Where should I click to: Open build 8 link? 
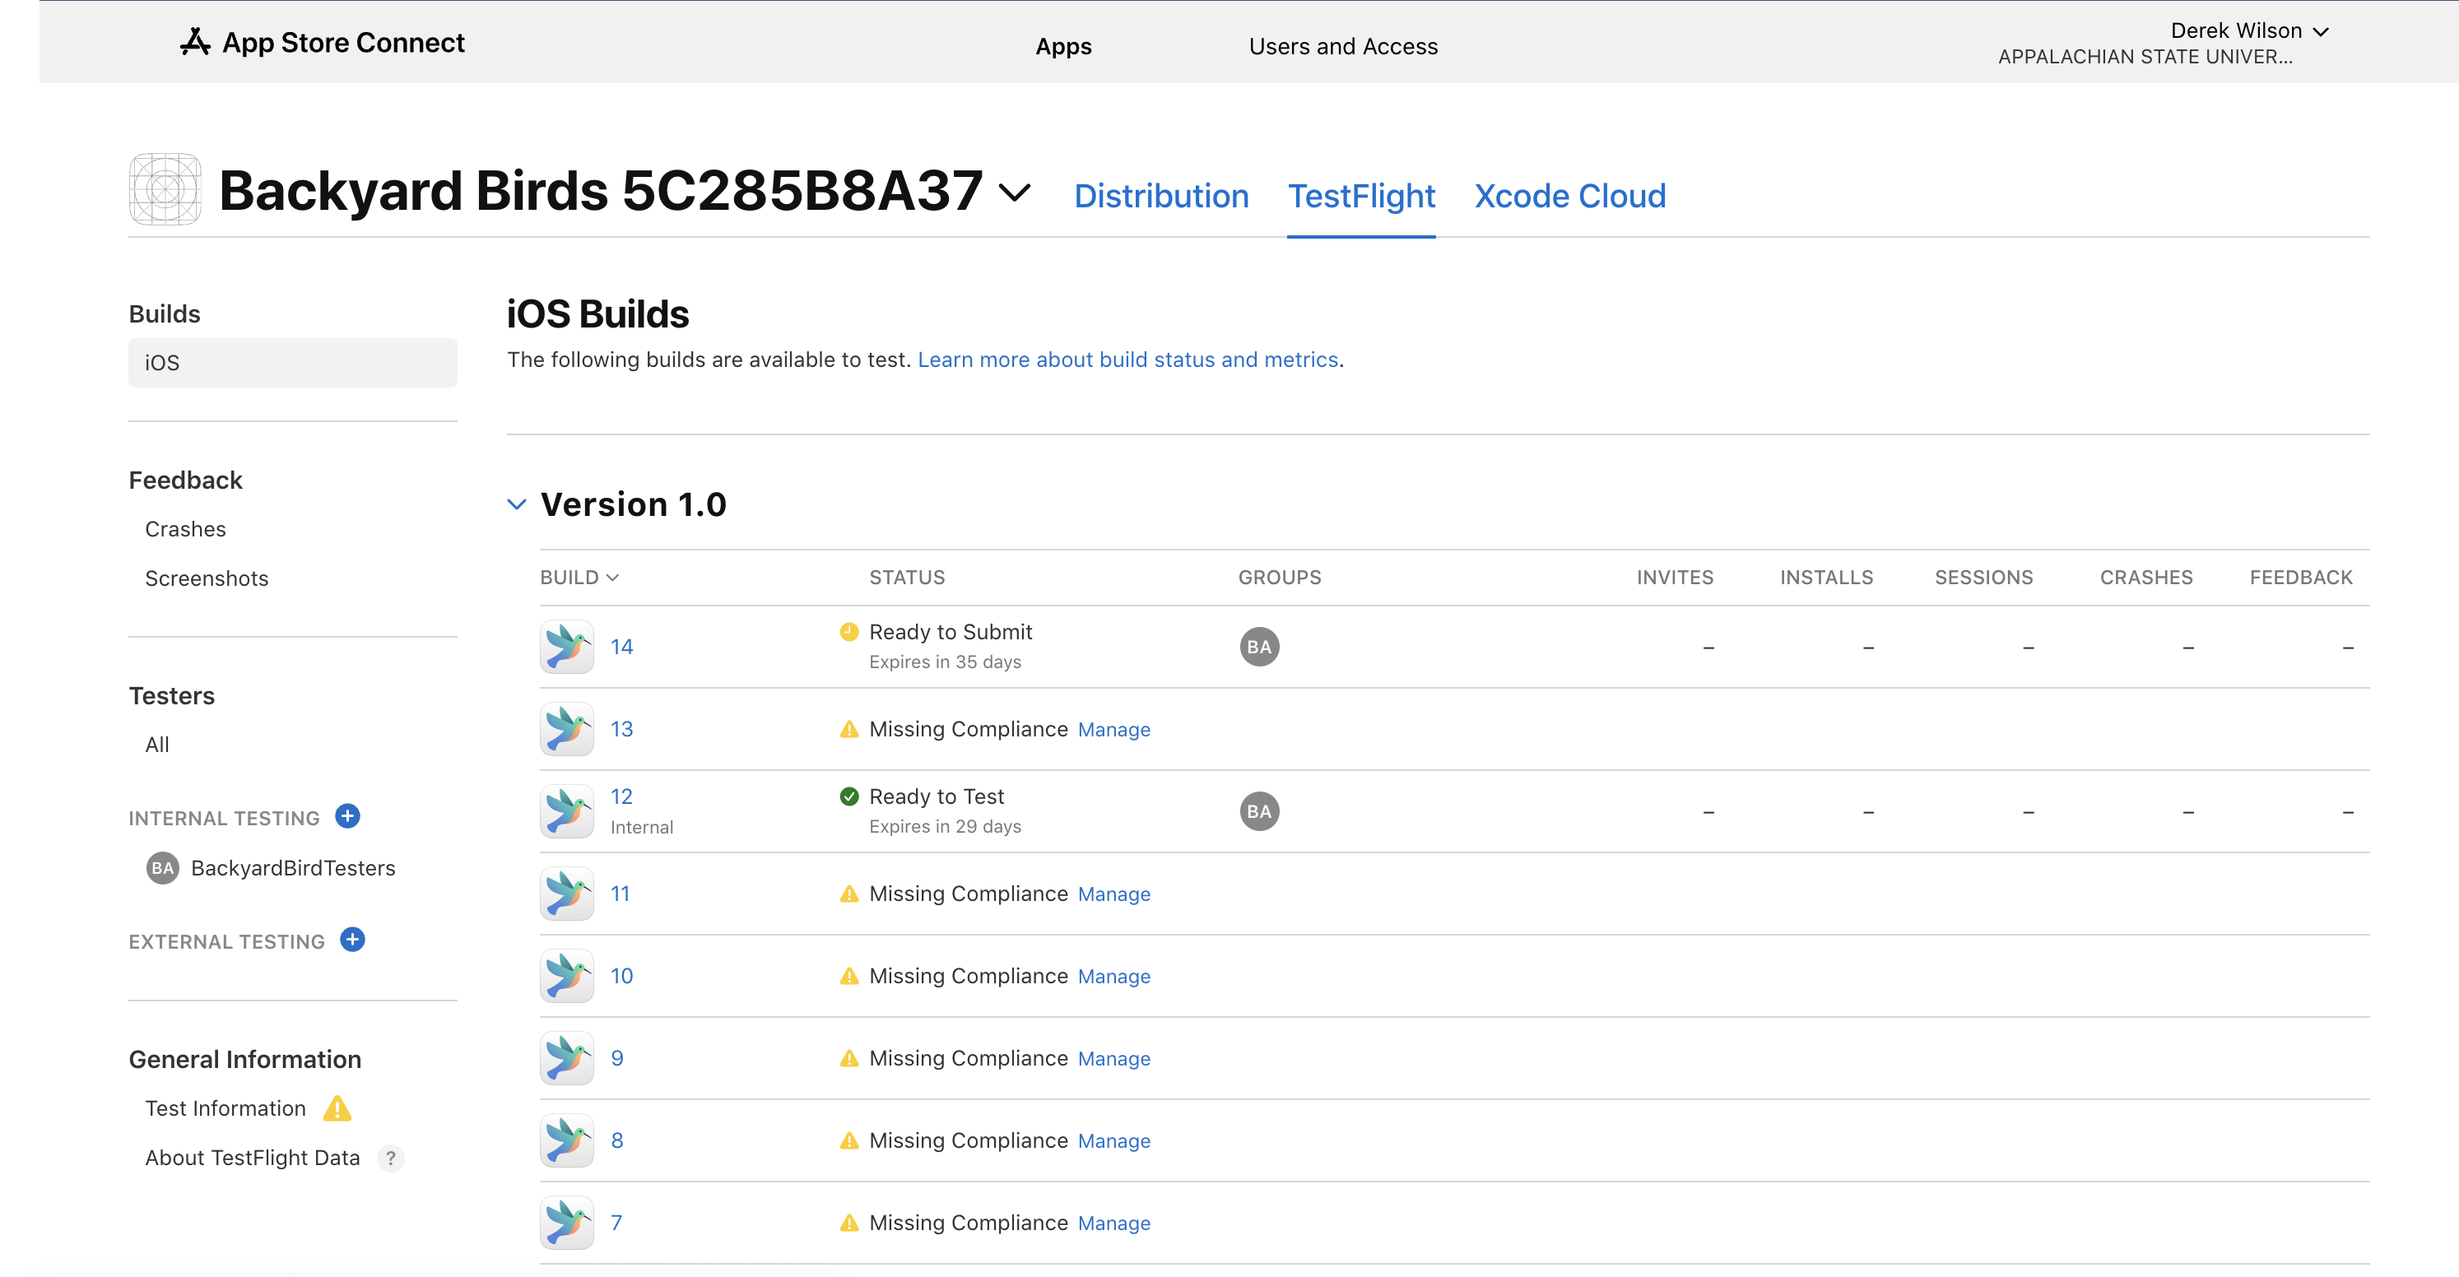[x=616, y=1140]
